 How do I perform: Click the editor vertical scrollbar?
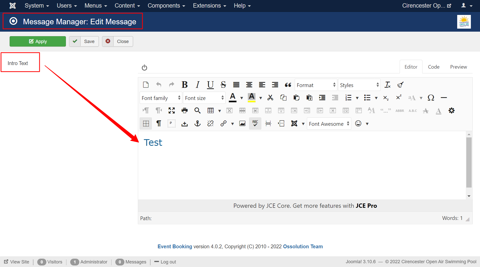click(469, 162)
